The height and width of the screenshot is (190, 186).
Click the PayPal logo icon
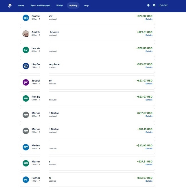[10, 5]
